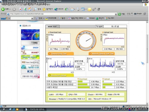Image resolution: width=149 pixels, height=112 pixels.
Task: Open the msn logo dropdown menu
Action: [9, 18]
